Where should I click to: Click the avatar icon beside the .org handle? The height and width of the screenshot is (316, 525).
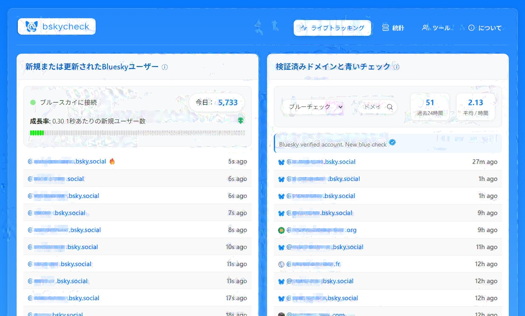[x=281, y=230]
